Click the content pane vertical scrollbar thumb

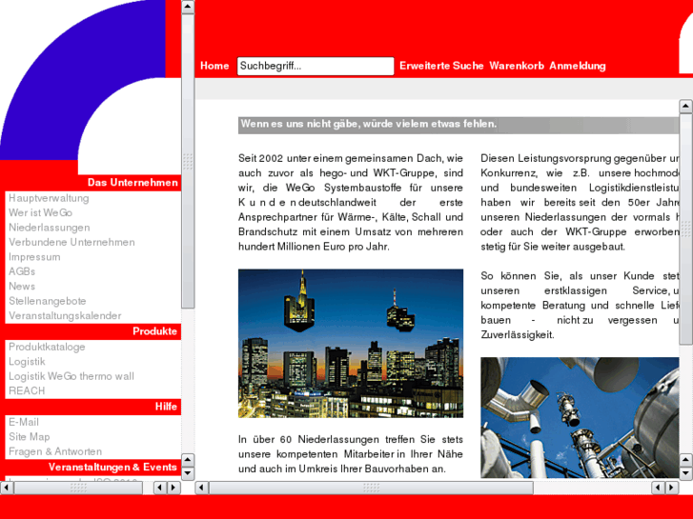pos(685,229)
